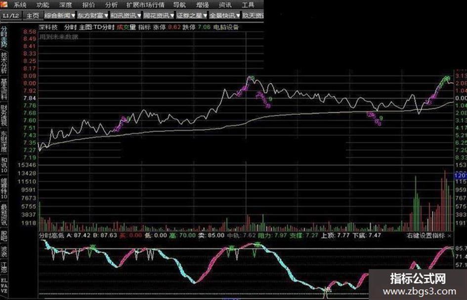The height and width of the screenshot is (300, 467).
Task: Select the 鼎赖资讯 sidebar tab
Action: pos(4,214)
